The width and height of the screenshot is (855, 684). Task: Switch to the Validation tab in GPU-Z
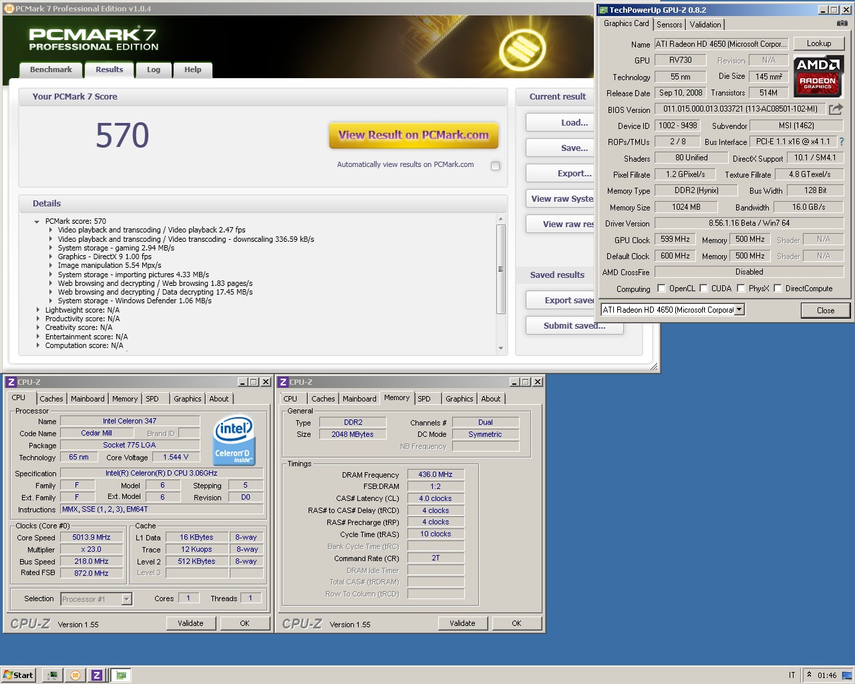[x=705, y=25]
